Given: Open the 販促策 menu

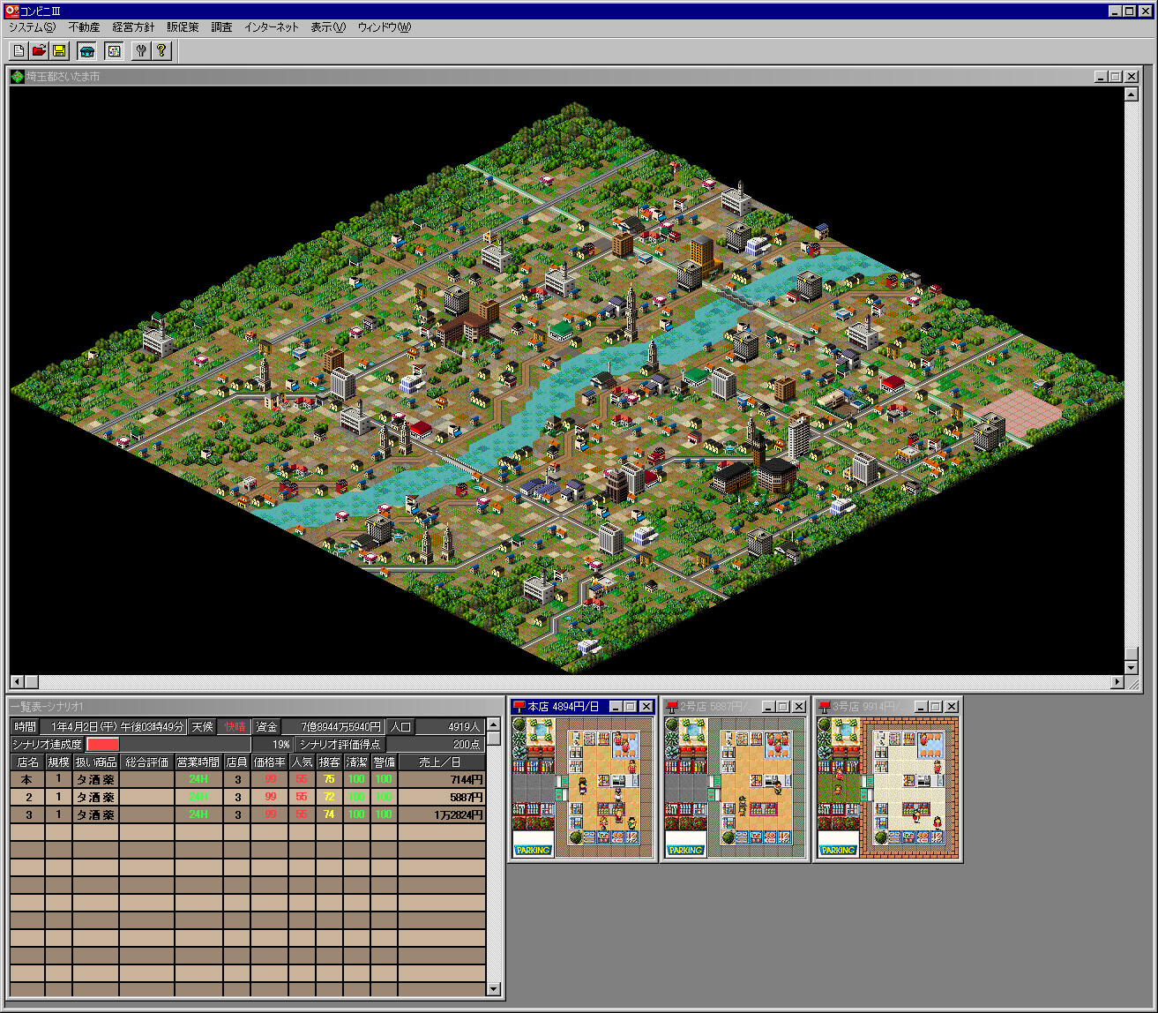Looking at the screenshot, I should coord(183,27).
